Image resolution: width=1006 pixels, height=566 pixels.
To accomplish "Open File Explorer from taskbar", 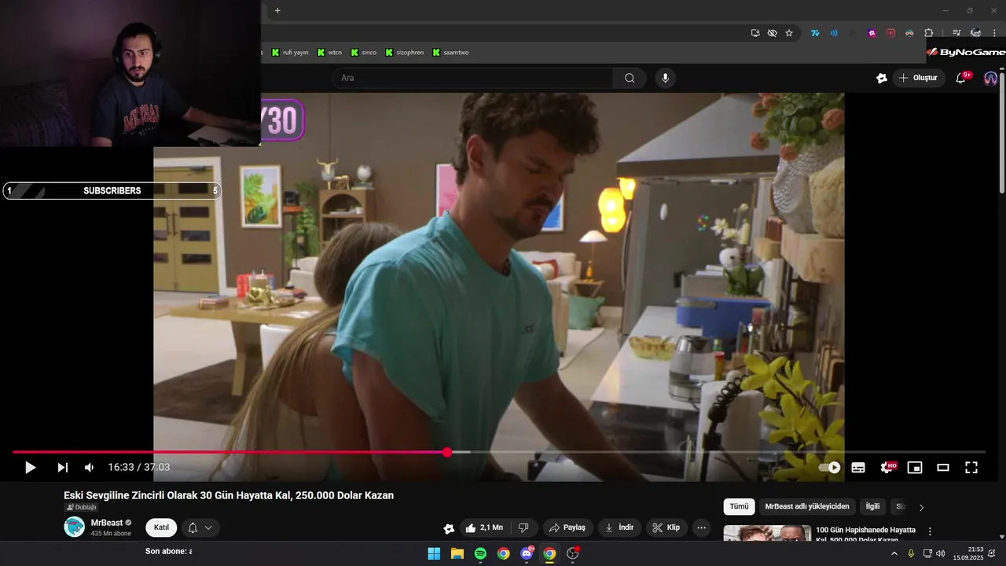I will [457, 553].
